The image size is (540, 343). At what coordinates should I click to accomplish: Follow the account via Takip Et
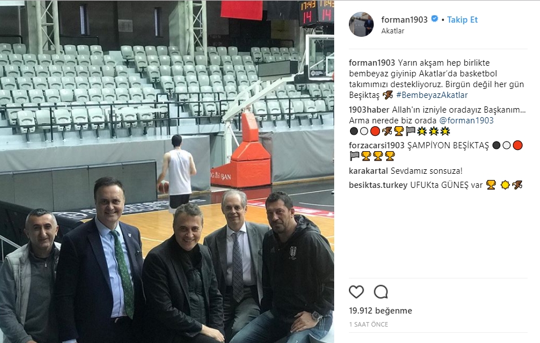click(462, 20)
